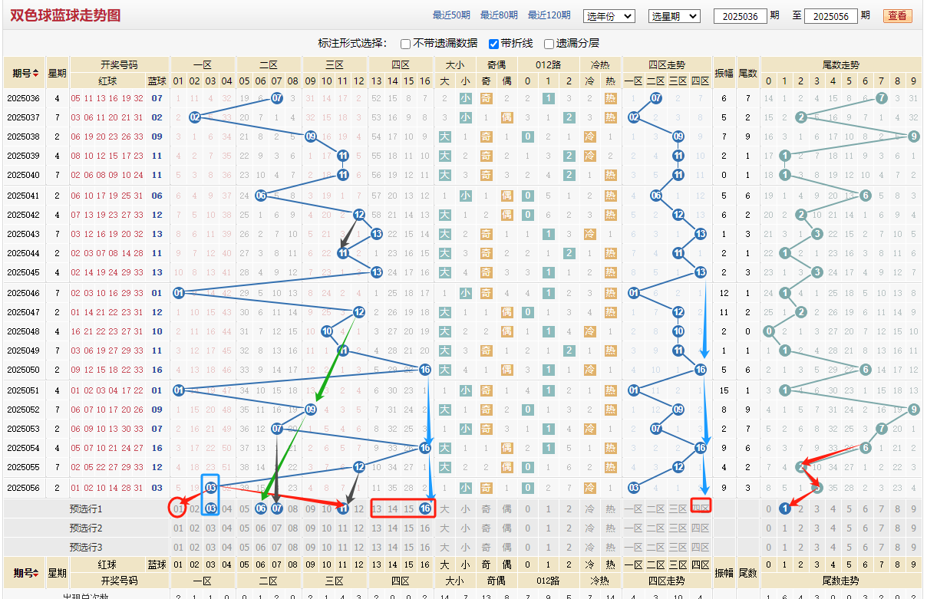Click tail trend ball 6 in row 2025041
Screen dimensions: 927x599
coord(866,196)
